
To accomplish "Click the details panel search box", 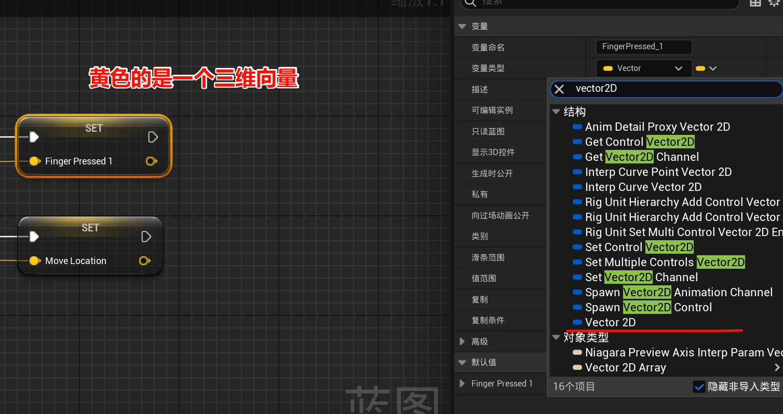I will (600, 3).
